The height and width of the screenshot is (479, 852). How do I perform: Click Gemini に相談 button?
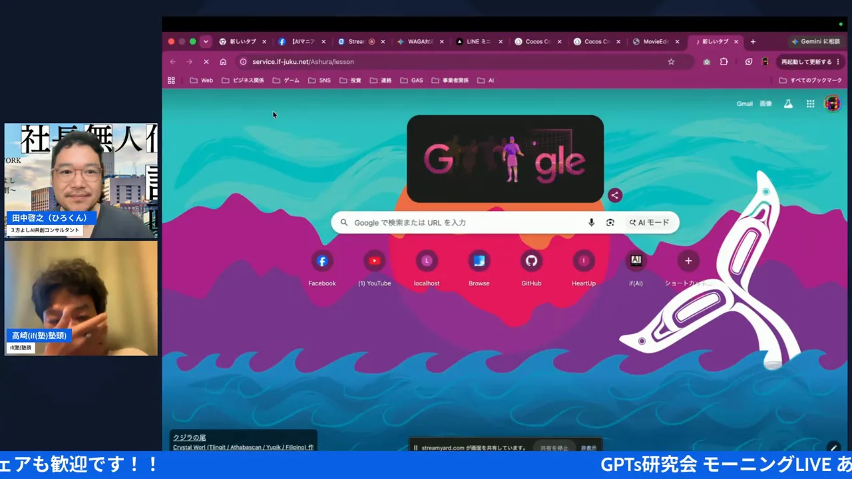pos(815,41)
